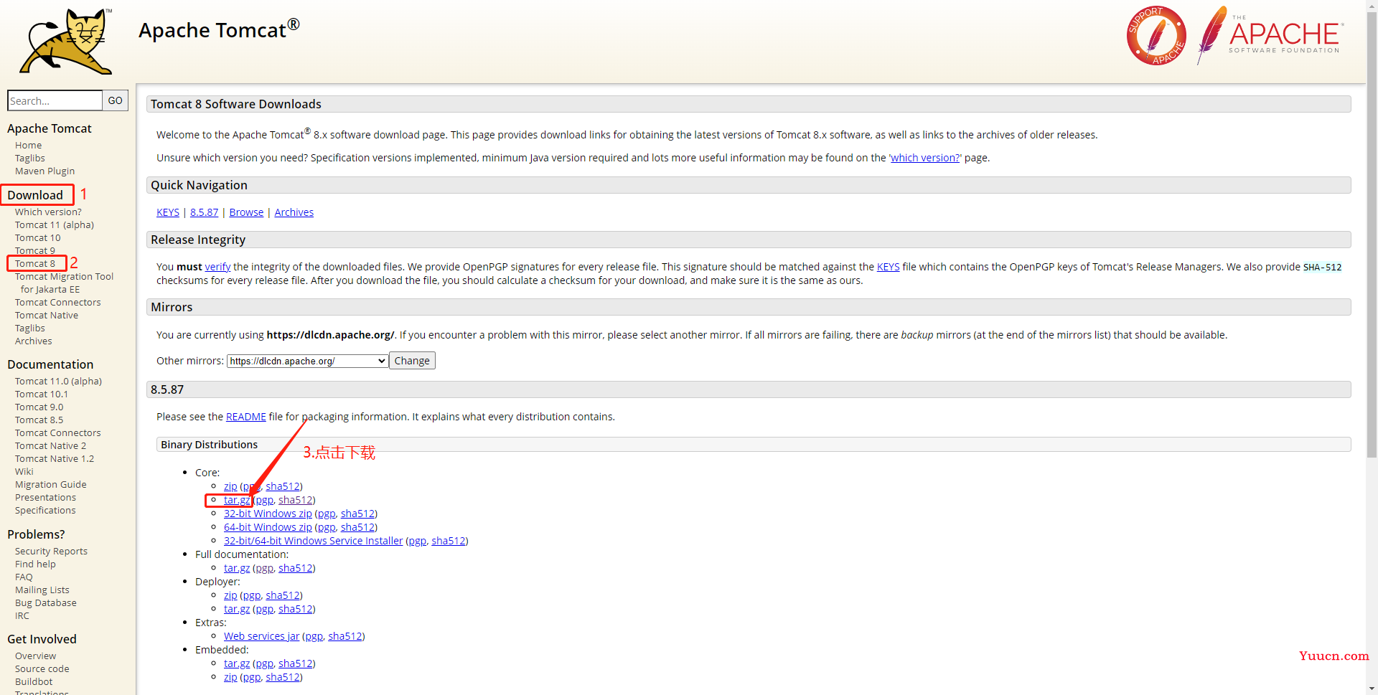This screenshot has width=1378, height=695.
Task: Open Home in the sidebar
Action: pos(29,145)
